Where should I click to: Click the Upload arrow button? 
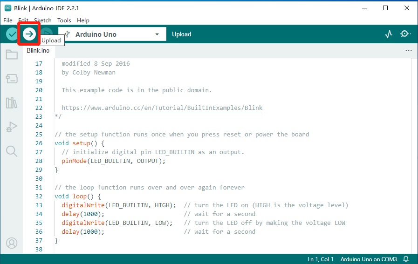click(29, 34)
